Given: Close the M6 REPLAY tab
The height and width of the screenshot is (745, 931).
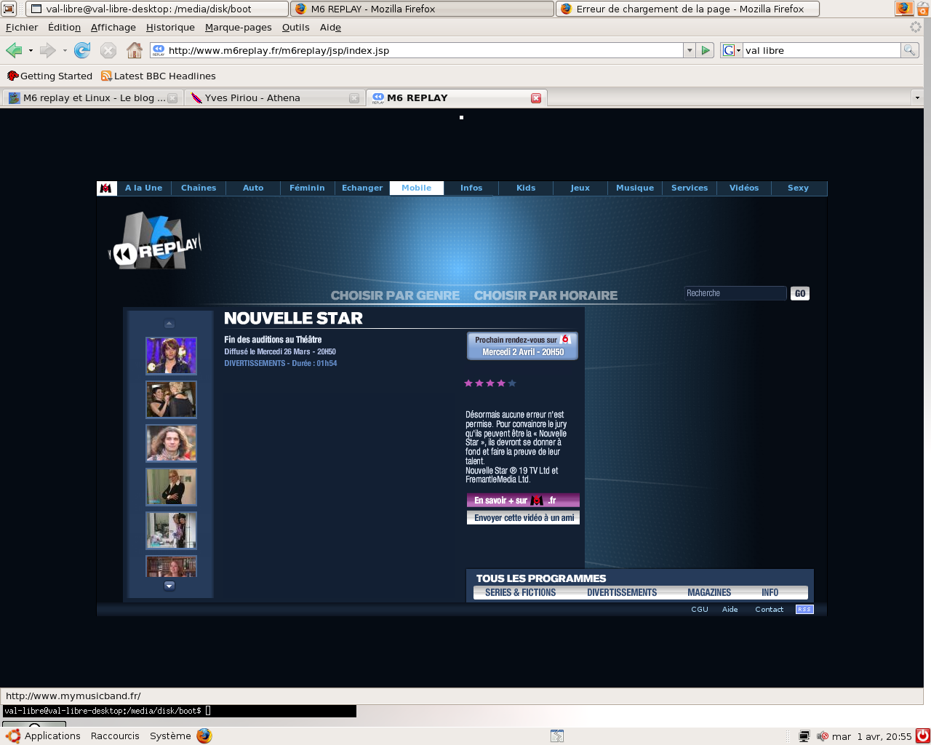Looking at the screenshot, I should coord(536,98).
